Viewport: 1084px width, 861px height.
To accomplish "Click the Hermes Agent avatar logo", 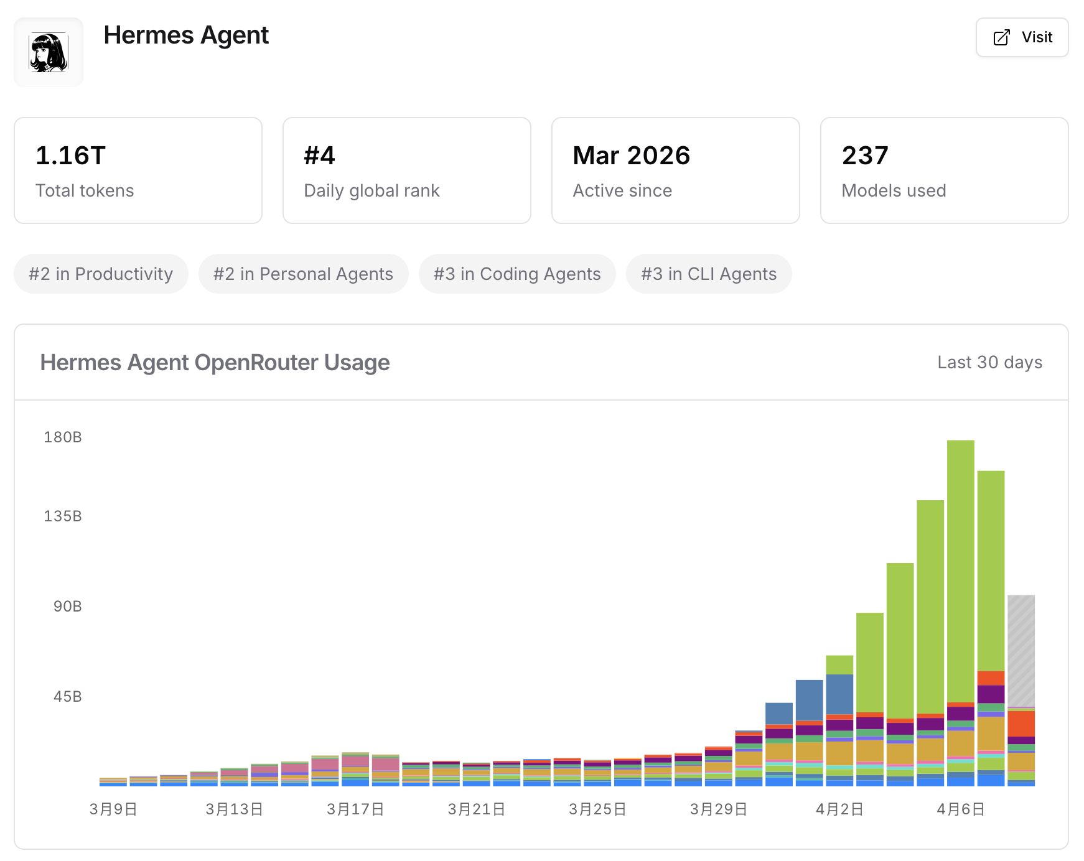I will 49,52.
